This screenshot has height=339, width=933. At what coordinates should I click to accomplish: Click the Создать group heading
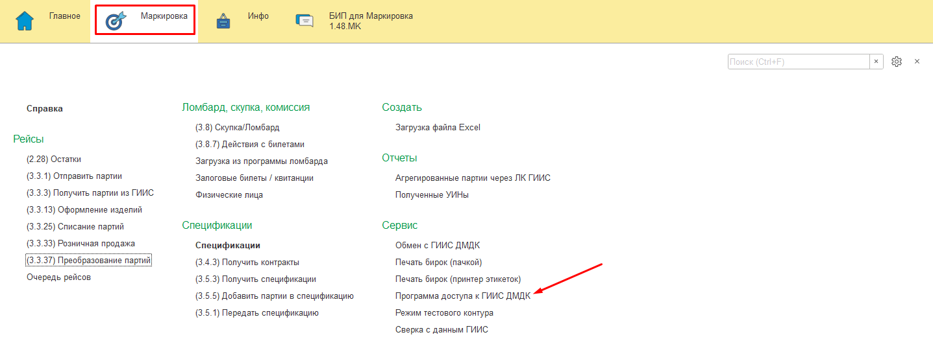pos(402,108)
